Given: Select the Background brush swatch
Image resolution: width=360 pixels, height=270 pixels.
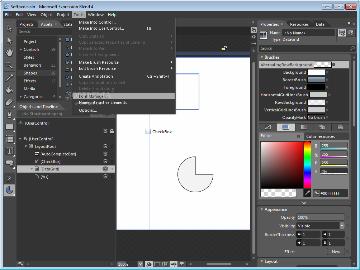Looking at the screenshot, I should click(316, 72).
